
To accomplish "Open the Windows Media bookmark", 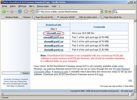I will pyautogui.click(x=10, y=17).
